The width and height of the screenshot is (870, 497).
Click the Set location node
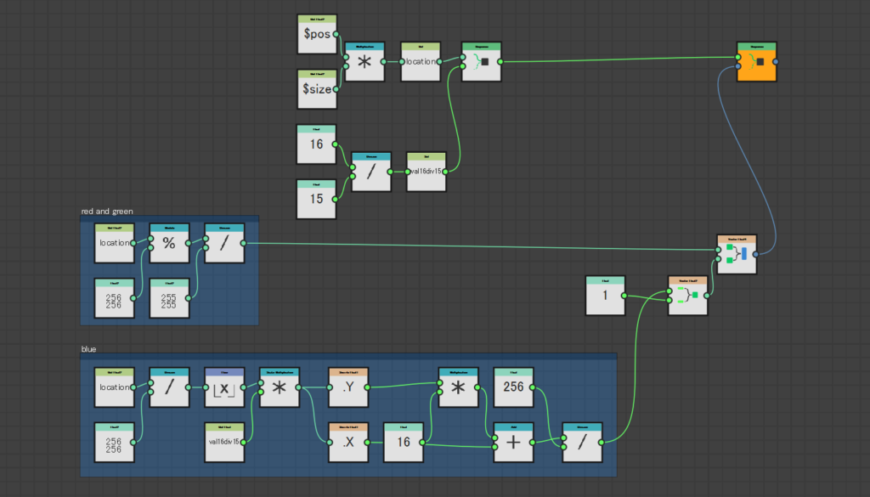point(420,62)
